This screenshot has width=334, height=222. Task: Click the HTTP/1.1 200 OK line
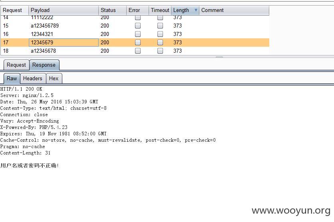21,89
